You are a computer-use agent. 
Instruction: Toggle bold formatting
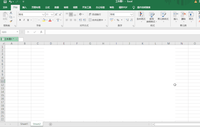20,20
